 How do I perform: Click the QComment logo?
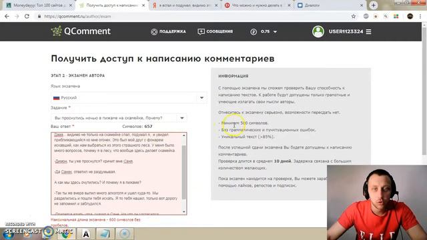81,31
